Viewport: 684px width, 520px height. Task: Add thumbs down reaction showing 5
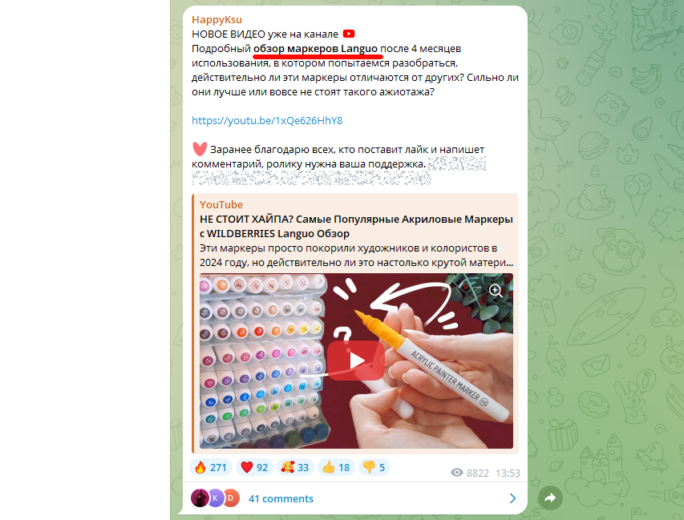point(374,467)
